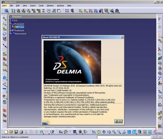163x139 pixels.
Task: Click the Normal View icon
Action: pos(124,132)
